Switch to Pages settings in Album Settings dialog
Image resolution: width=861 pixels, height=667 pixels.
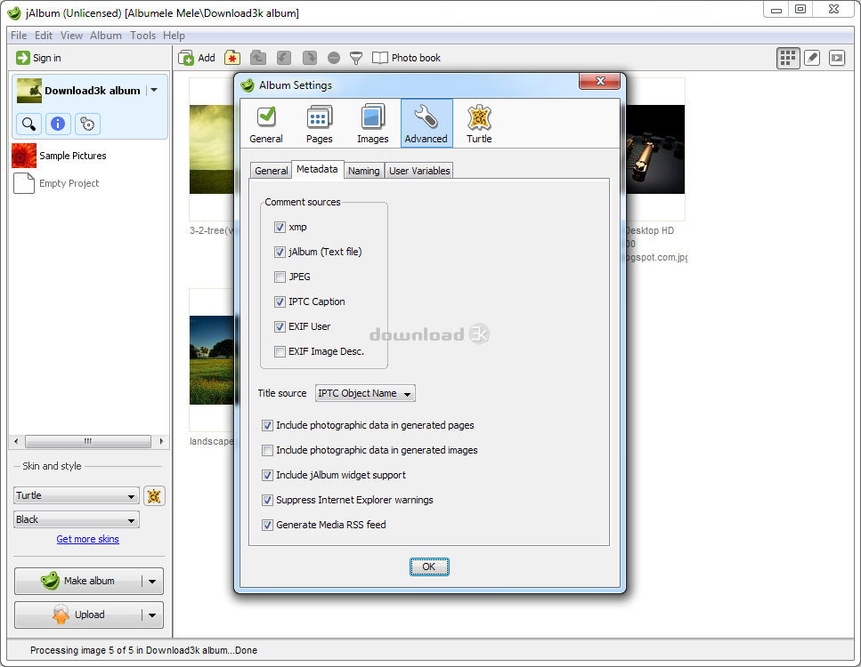point(319,123)
